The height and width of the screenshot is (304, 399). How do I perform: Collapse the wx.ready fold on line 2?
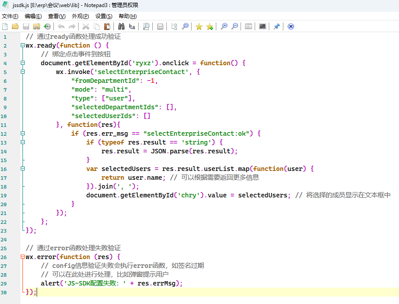point(23,45)
